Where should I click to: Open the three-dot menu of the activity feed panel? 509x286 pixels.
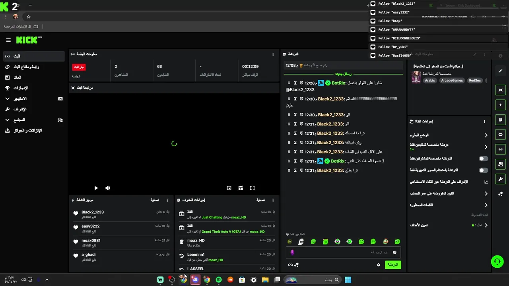[167, 200]
